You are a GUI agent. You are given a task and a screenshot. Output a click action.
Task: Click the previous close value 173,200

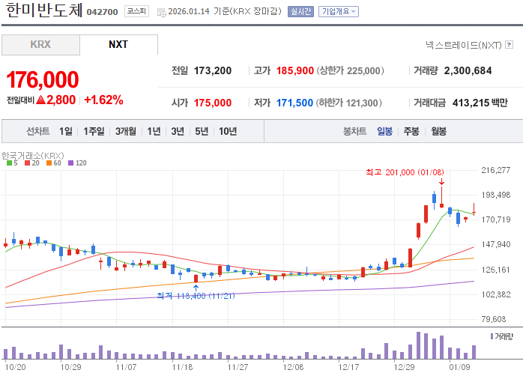point(213,70)
